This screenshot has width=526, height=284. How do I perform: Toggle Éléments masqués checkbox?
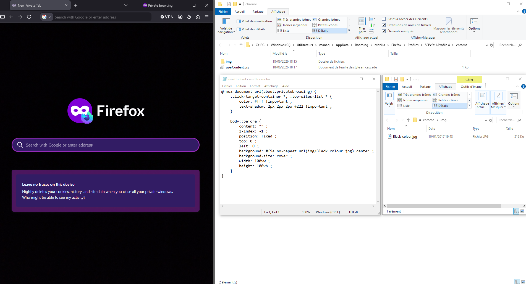pos(384,31)
